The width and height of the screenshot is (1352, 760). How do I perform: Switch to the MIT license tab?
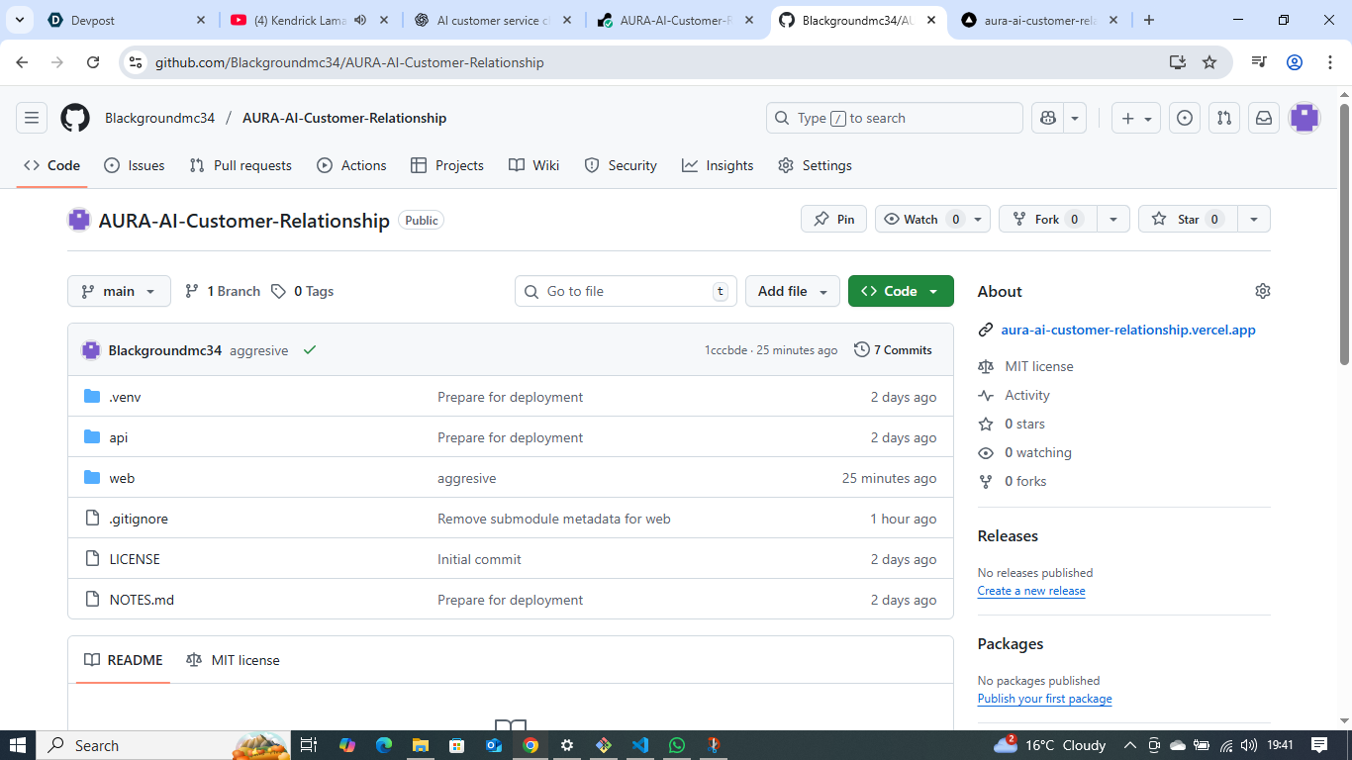click(234, 660)
